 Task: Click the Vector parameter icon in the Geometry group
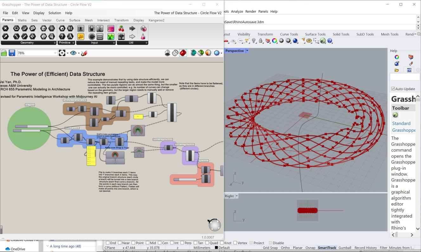(x=5, y=36)
